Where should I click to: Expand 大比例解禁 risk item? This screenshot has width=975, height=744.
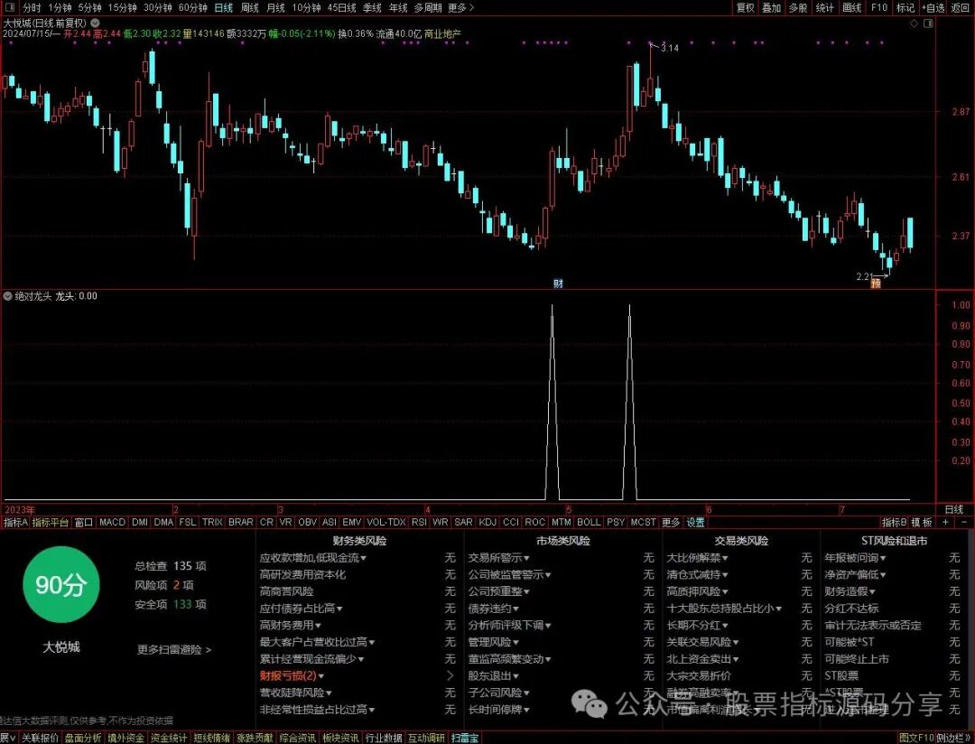click(x=697, y=558)
